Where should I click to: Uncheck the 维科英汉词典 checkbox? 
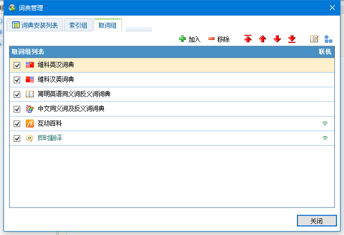(17, 65)
